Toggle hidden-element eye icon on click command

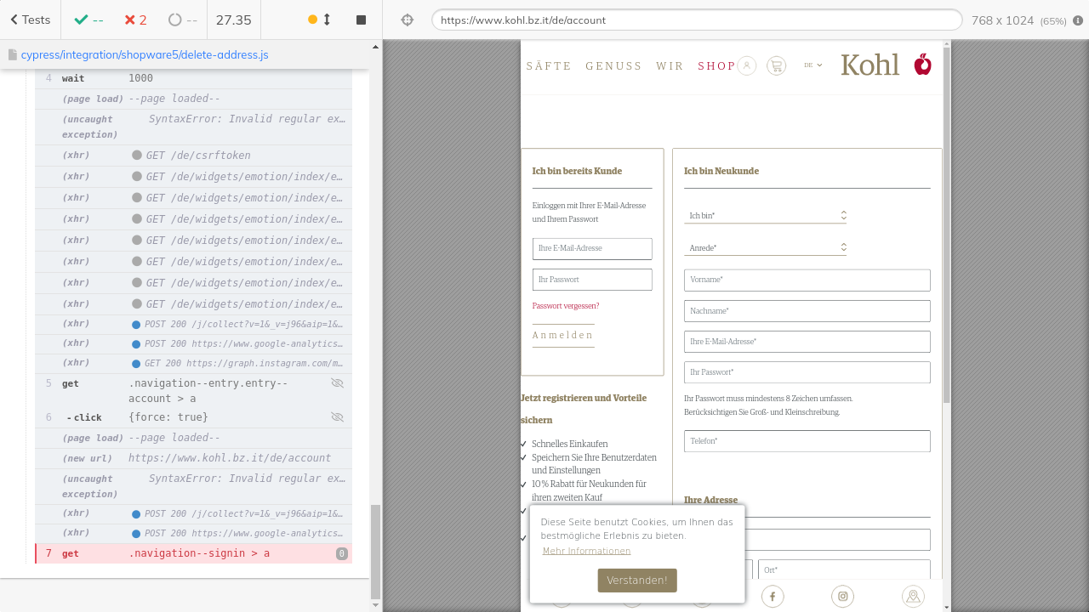[337, 417]
